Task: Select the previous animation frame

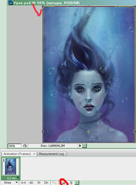Action: 31,183
